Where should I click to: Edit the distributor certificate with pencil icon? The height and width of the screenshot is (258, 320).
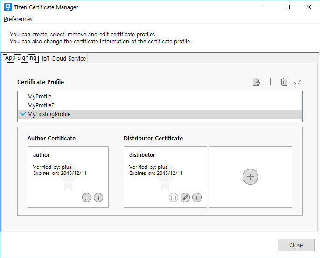coord(185,197)
